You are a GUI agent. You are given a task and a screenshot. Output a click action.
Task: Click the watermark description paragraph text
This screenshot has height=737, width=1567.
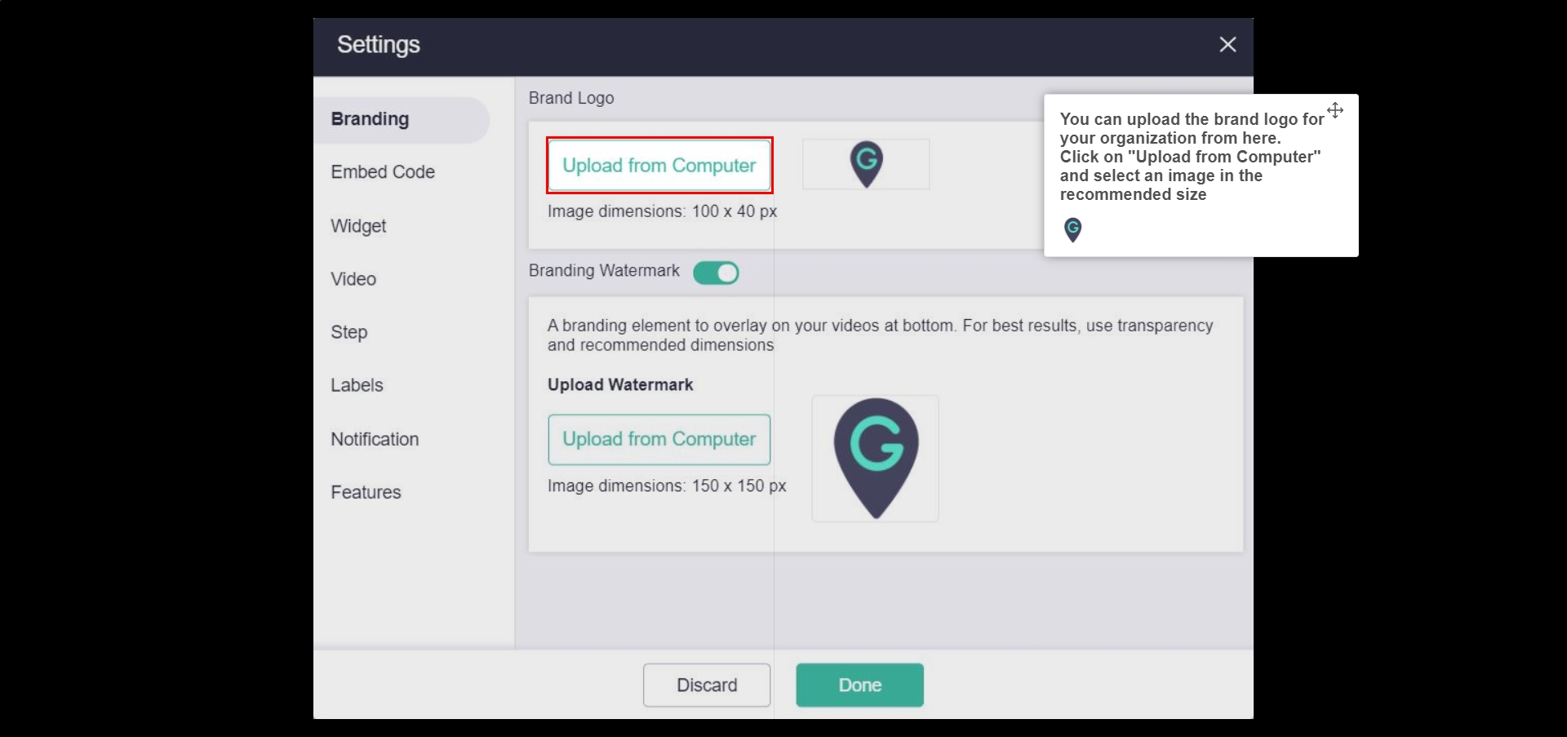[880, 335]
